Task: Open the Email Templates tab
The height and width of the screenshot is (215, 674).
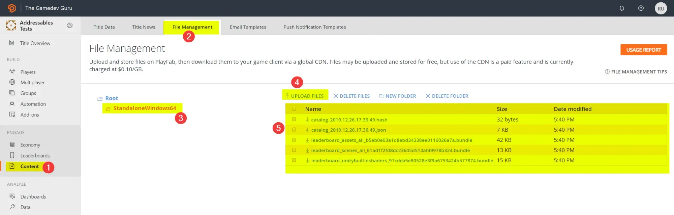Action: click(x=248, y=27)
